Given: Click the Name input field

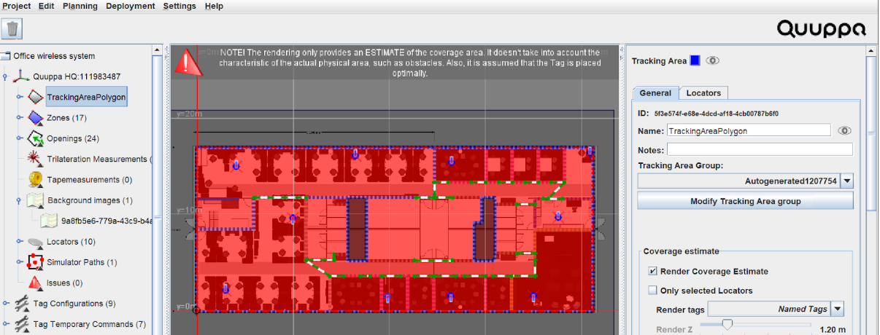Looking at the screenshot, I should coord(749,131).
